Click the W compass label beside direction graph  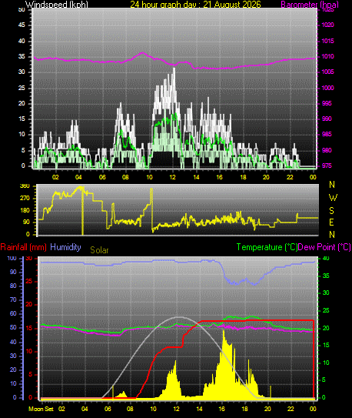(333, 198)
